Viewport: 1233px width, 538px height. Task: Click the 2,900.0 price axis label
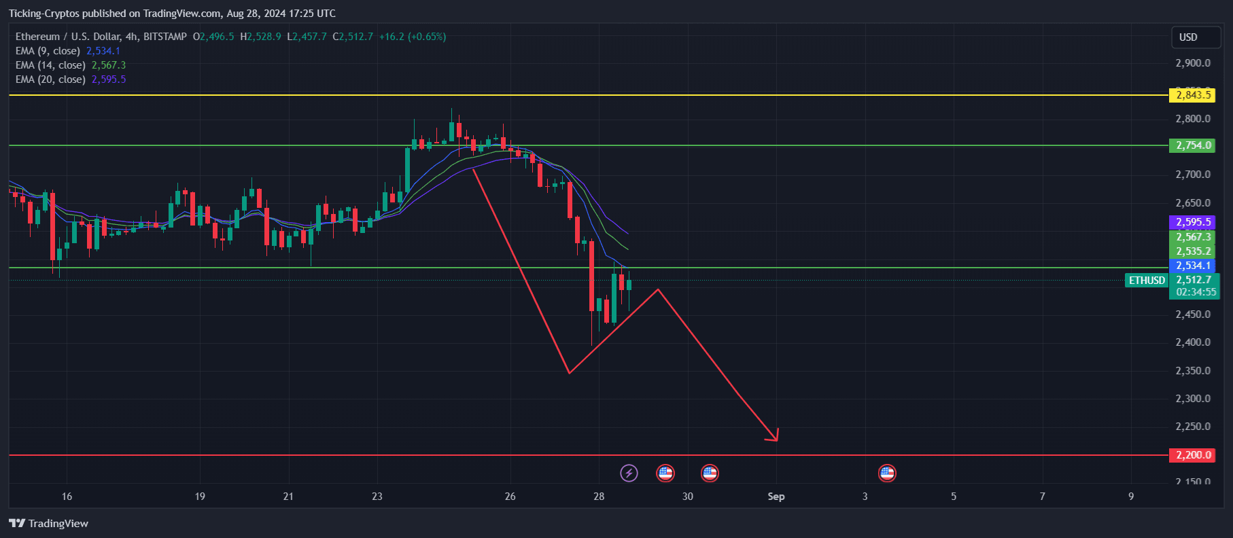(x=1193, y=63)
